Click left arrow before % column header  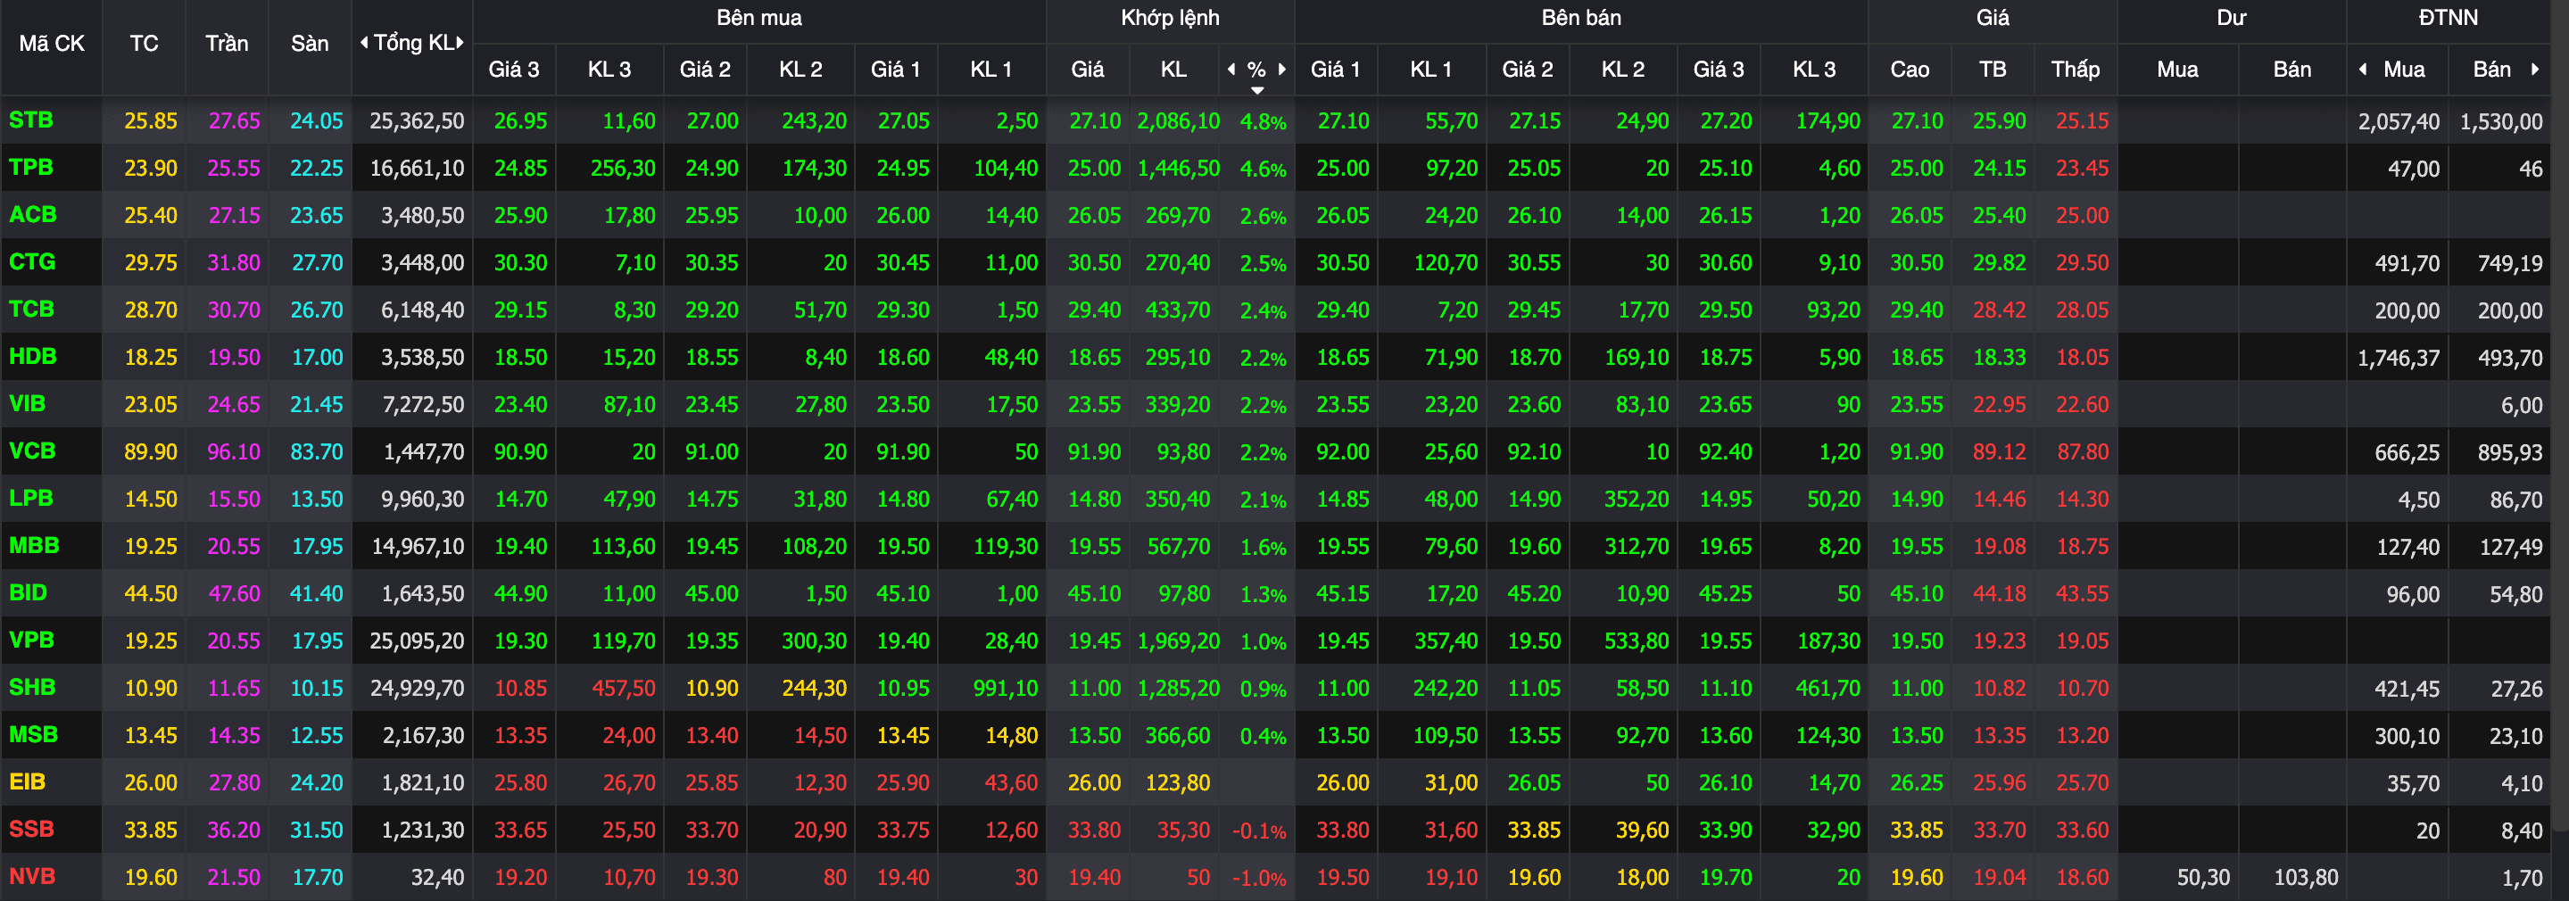point(1231,69)
